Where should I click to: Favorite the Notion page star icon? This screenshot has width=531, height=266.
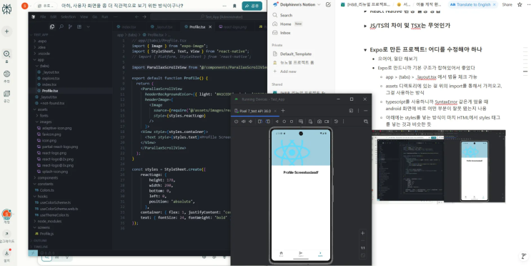[x=520, y=5]
